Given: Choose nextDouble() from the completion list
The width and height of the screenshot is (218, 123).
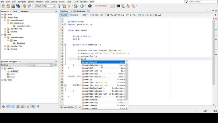Looking at the screenshot, I should [x=103, y=100].
